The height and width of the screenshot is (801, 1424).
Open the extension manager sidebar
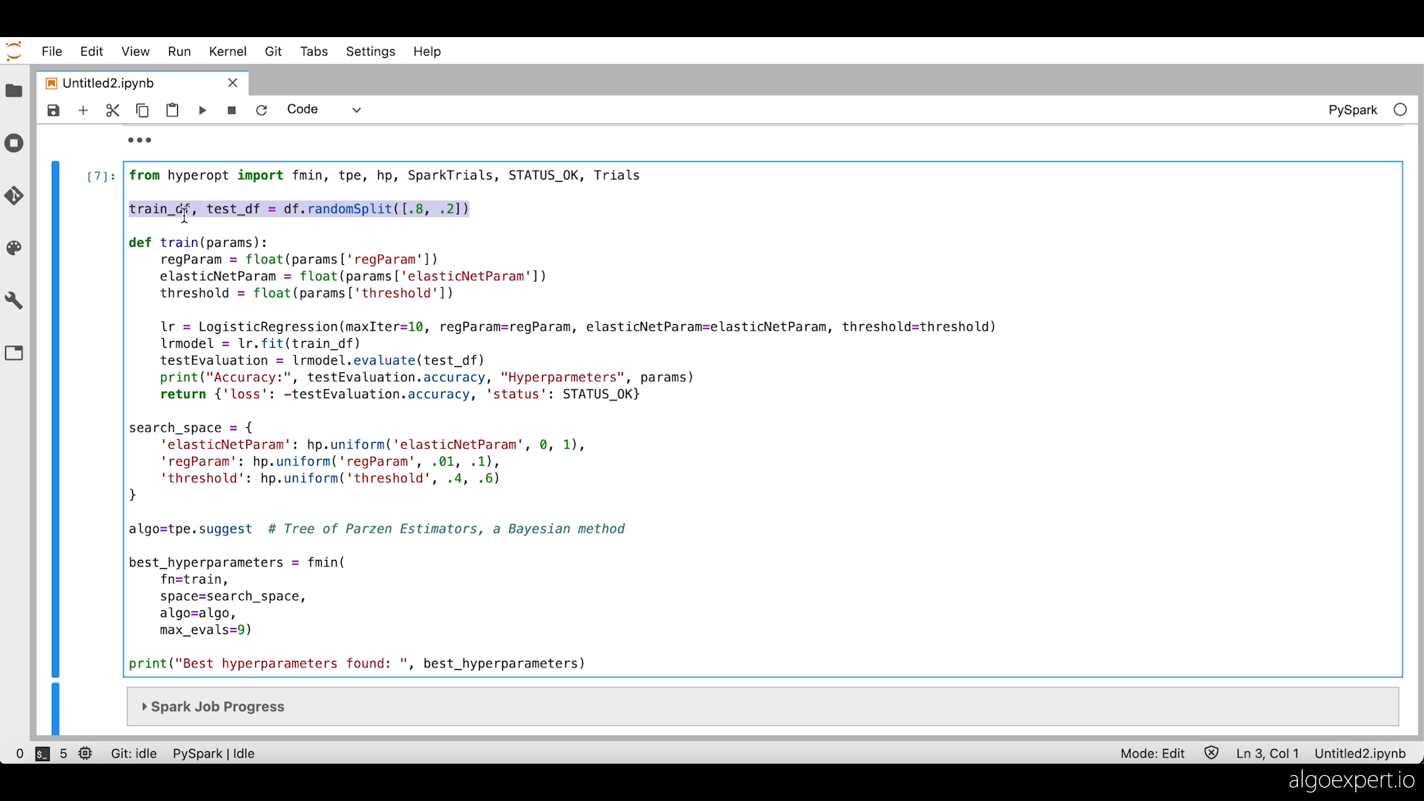pos(14,353)
